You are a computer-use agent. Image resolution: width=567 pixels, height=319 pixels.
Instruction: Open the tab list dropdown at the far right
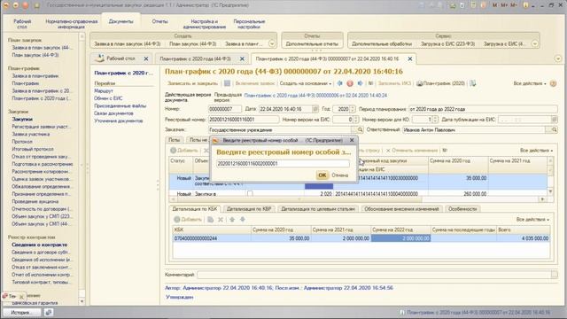[558, 58]
